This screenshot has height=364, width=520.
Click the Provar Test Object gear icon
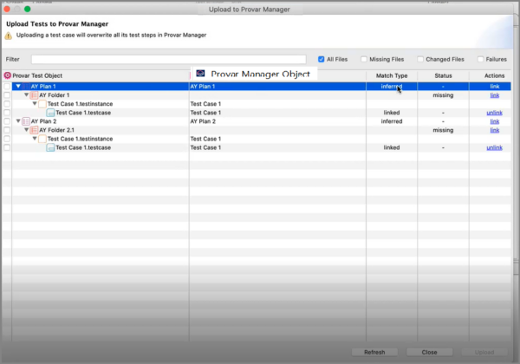[x=7, y=75]
